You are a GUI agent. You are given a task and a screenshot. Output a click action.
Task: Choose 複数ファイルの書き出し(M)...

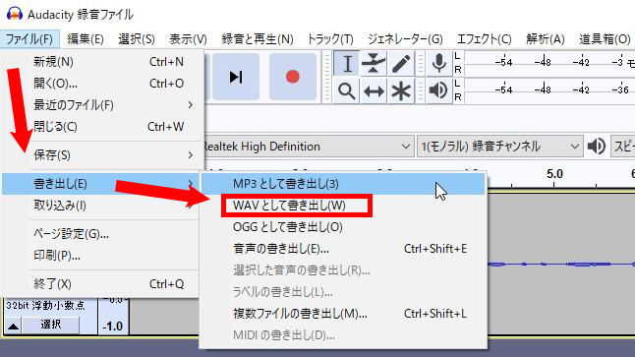[343, 314]
